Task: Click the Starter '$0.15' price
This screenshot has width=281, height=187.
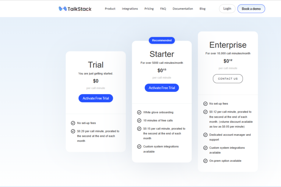Action: pos(162,70)
